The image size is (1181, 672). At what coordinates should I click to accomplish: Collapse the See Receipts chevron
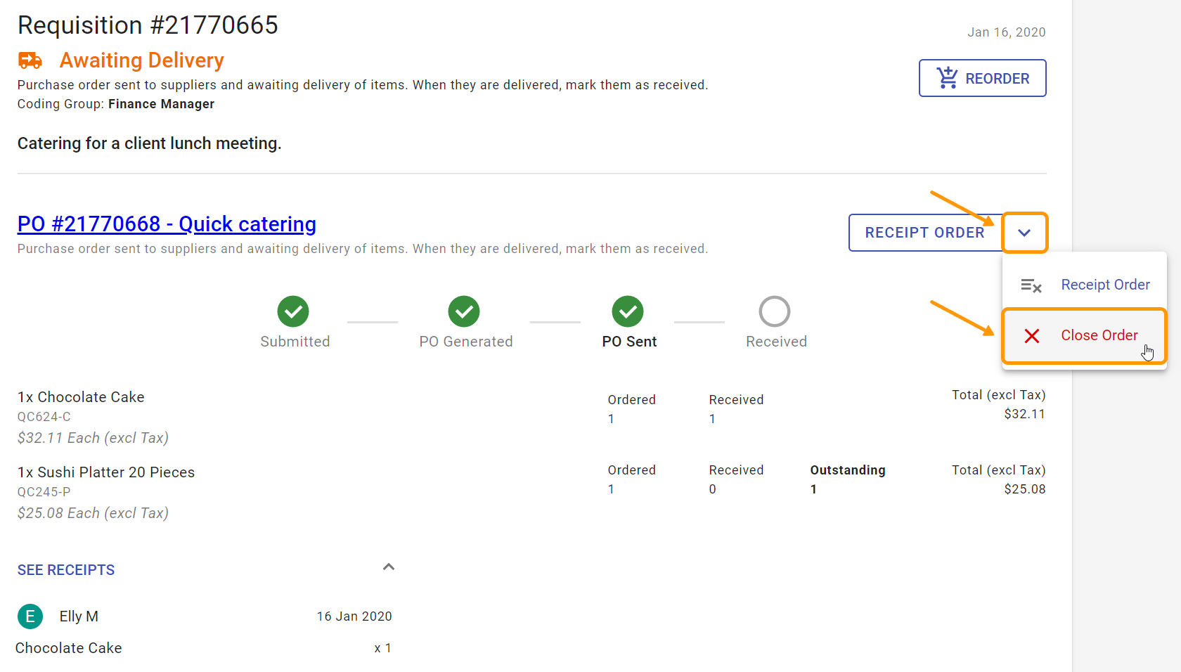pos(389,567)
